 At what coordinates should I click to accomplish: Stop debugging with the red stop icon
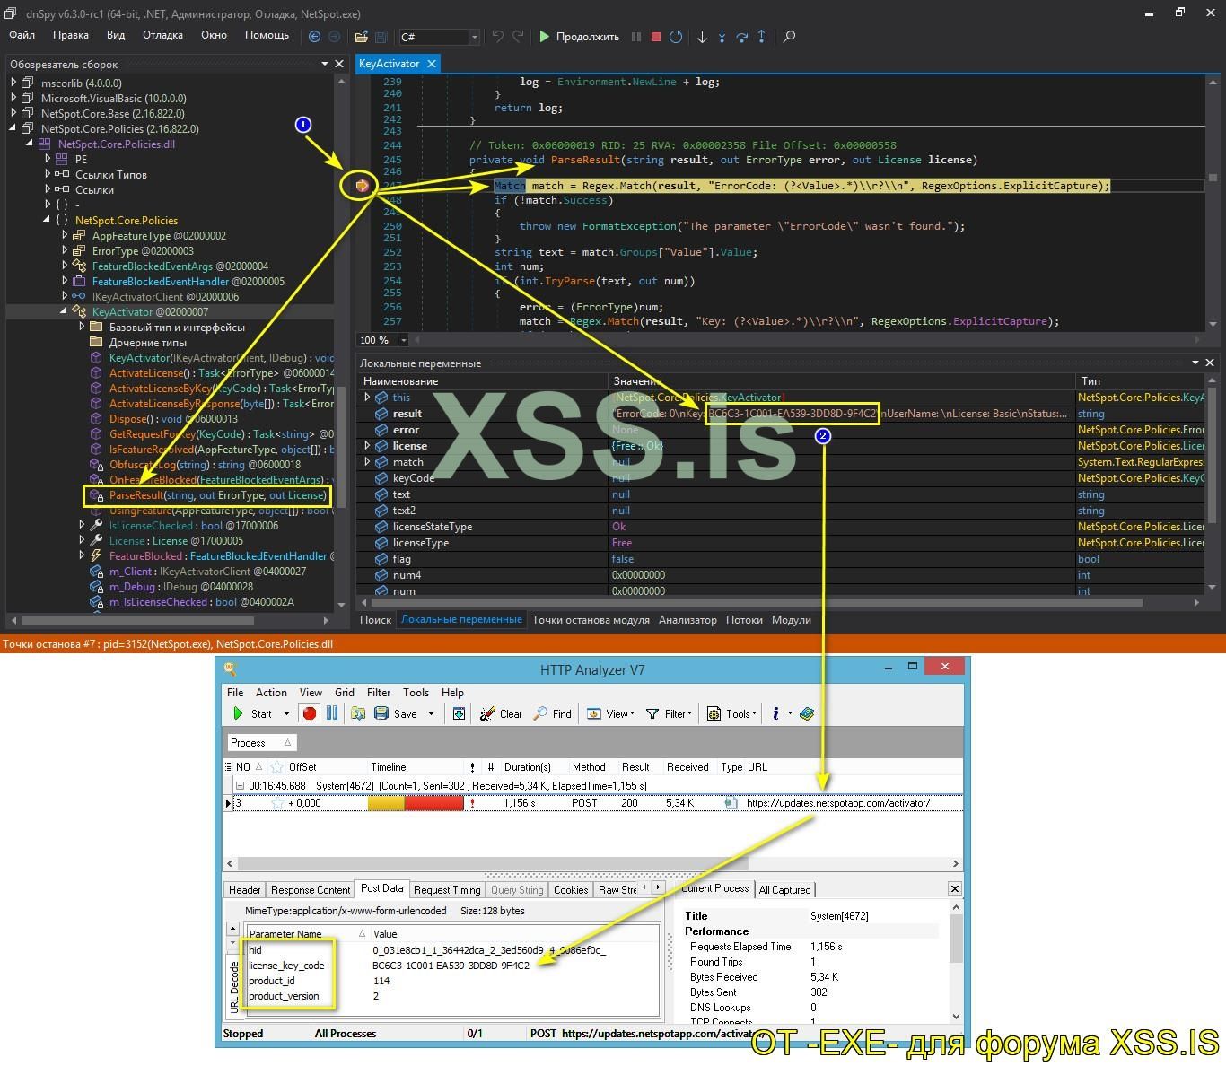point(656,37)
